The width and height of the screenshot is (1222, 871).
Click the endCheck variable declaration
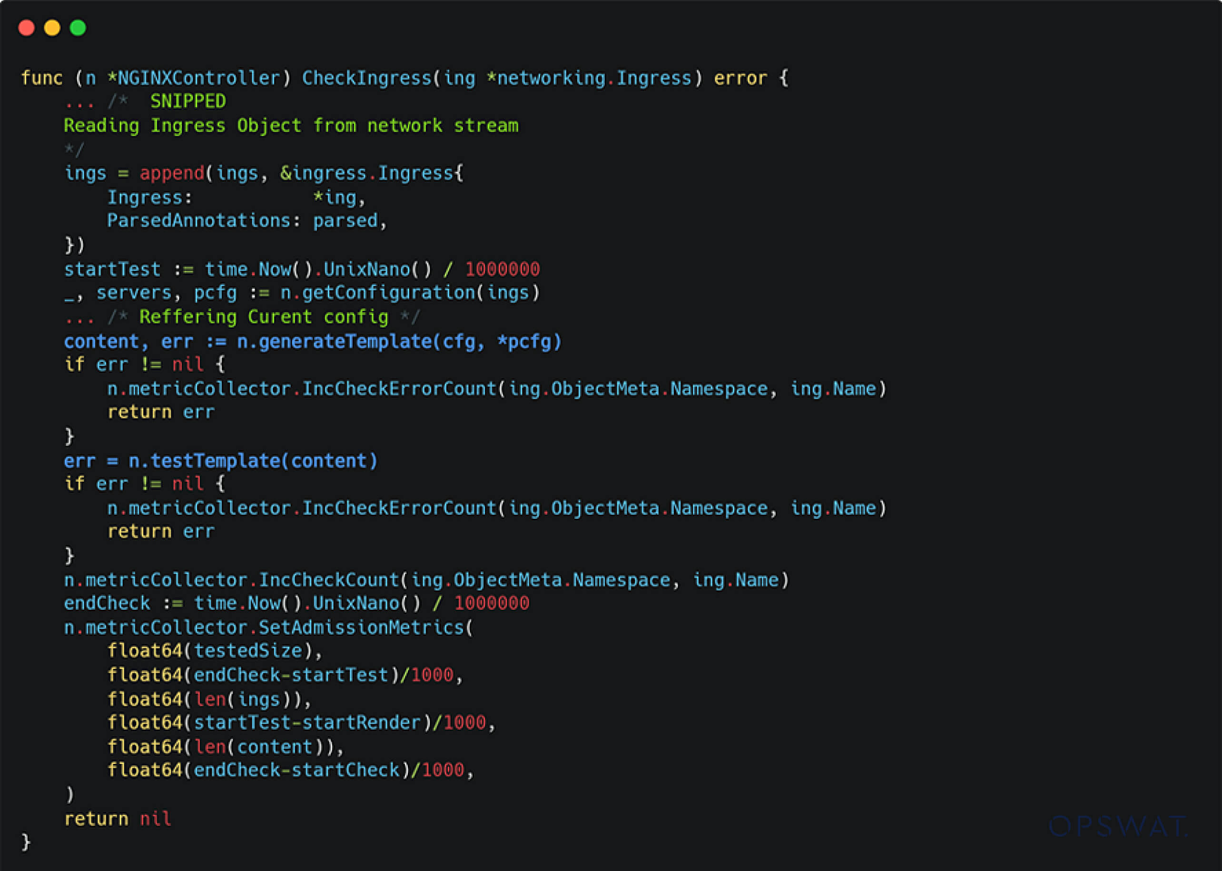107,604
